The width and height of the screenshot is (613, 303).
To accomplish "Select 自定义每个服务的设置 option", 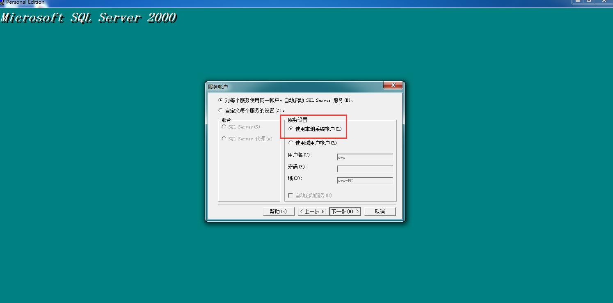I will point(221,110).
